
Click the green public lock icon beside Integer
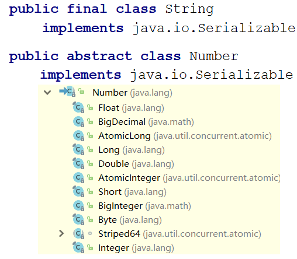coord(90,247)
